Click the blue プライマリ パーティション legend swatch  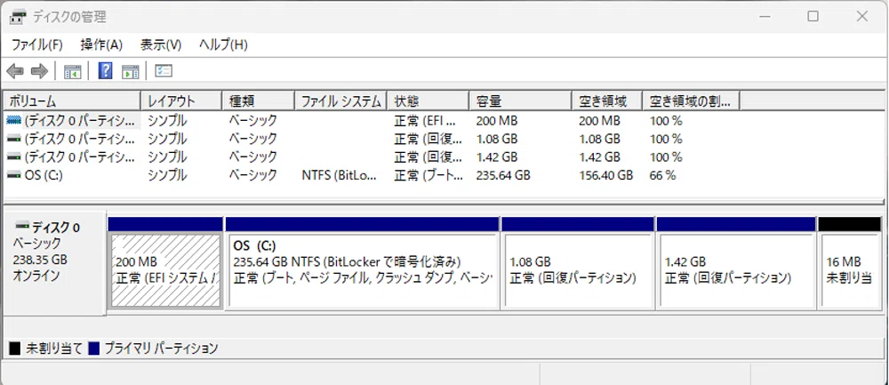point(94,349)
